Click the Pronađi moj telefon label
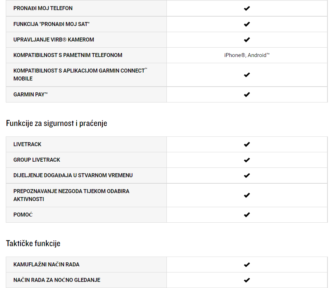Screen dimensions: 330x288 point(43,8)
